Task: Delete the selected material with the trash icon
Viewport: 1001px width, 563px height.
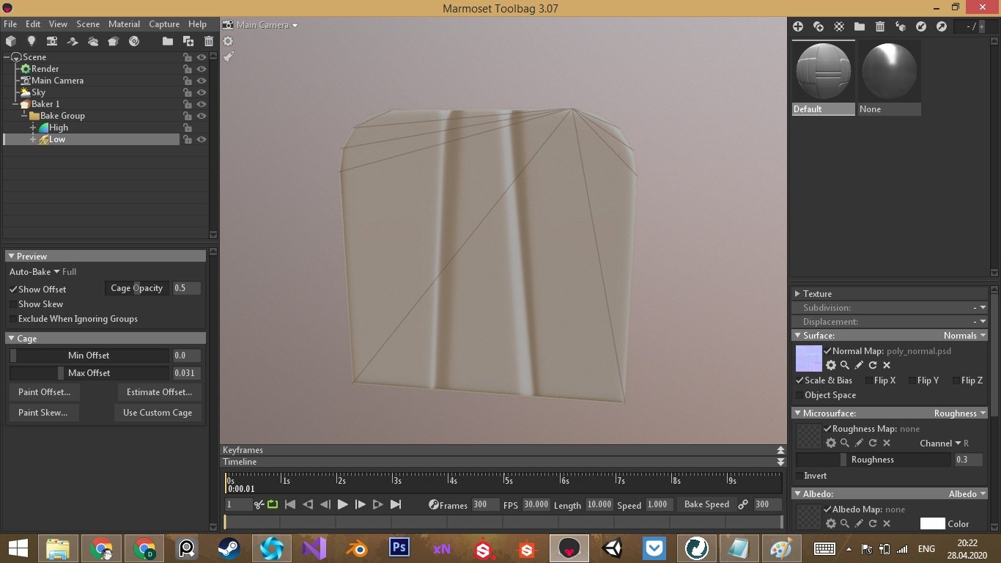Action: 880,26
